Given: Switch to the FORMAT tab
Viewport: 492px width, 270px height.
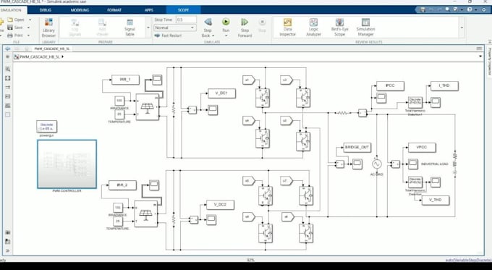Looking at the screenshot, I should (114, 10).
